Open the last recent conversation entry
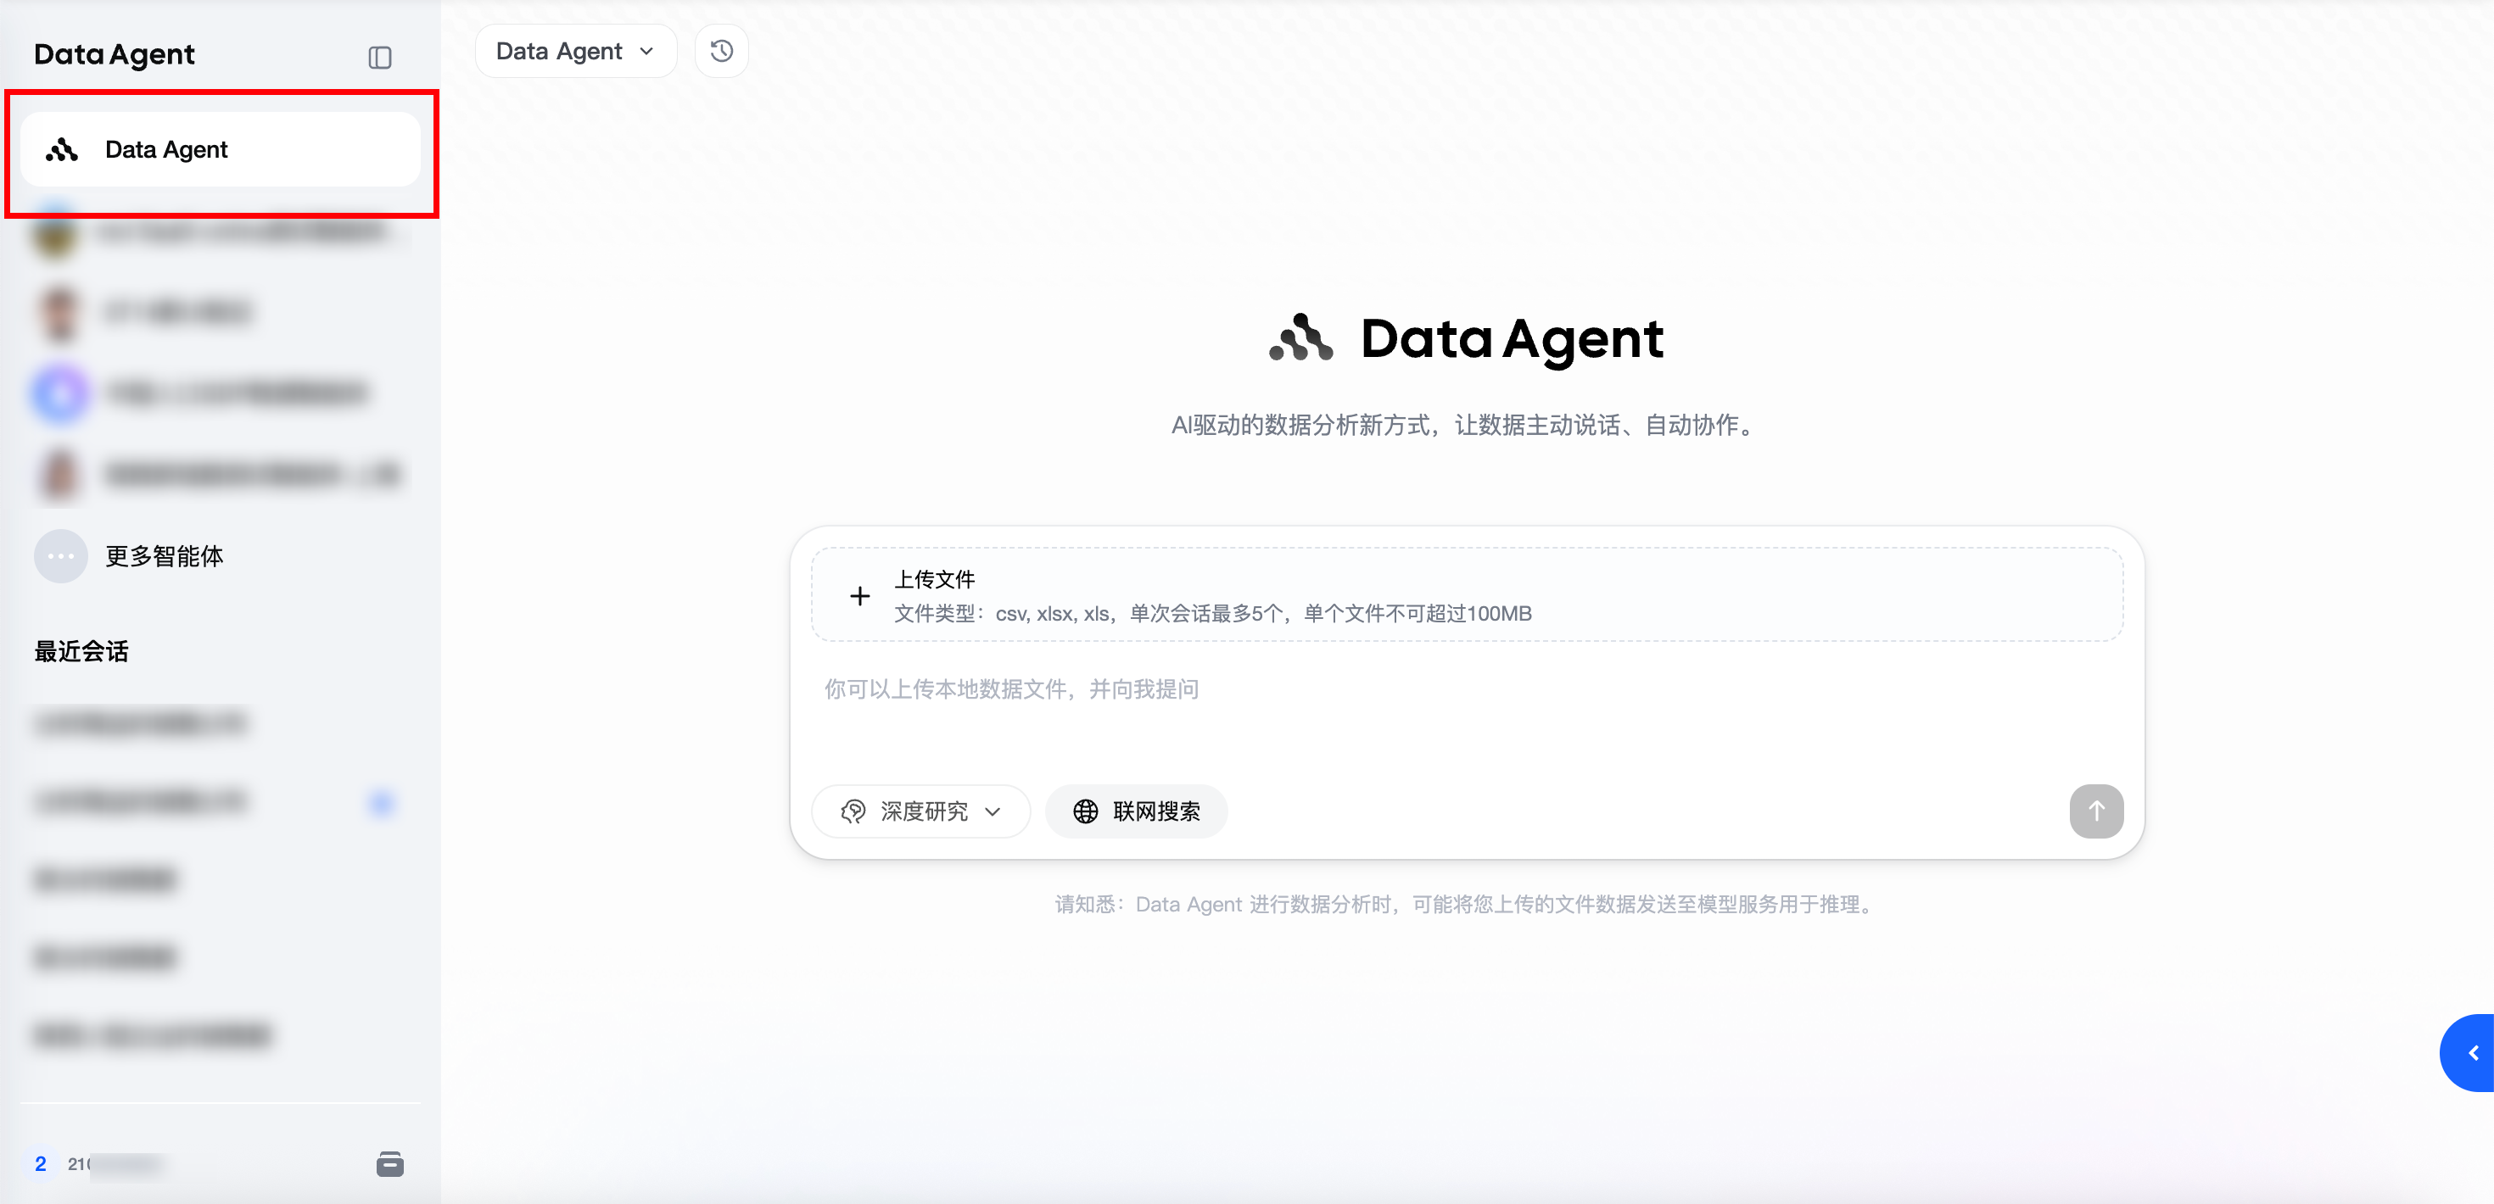The height and width of the screenshot is (1204, 2494). tap(153, 1034)
